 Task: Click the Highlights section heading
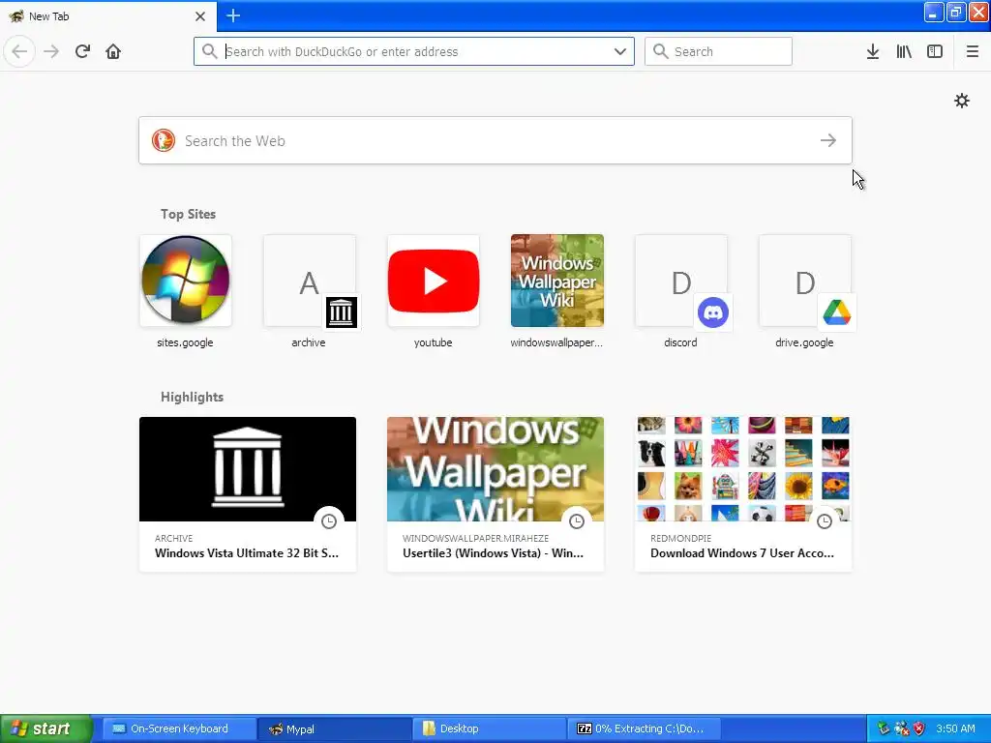coord(193,397)
